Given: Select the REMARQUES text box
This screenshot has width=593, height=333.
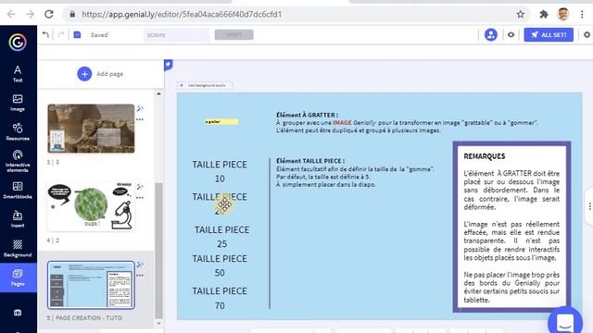Looking at the screenshot, I should pyautogui.click(x=511, y=227).
